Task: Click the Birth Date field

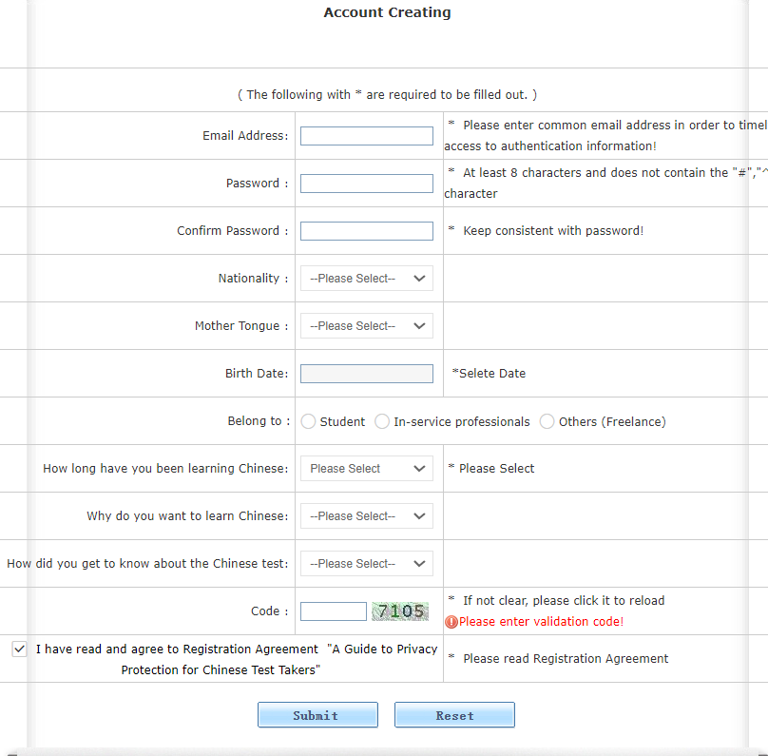Action: coord(366,374)
